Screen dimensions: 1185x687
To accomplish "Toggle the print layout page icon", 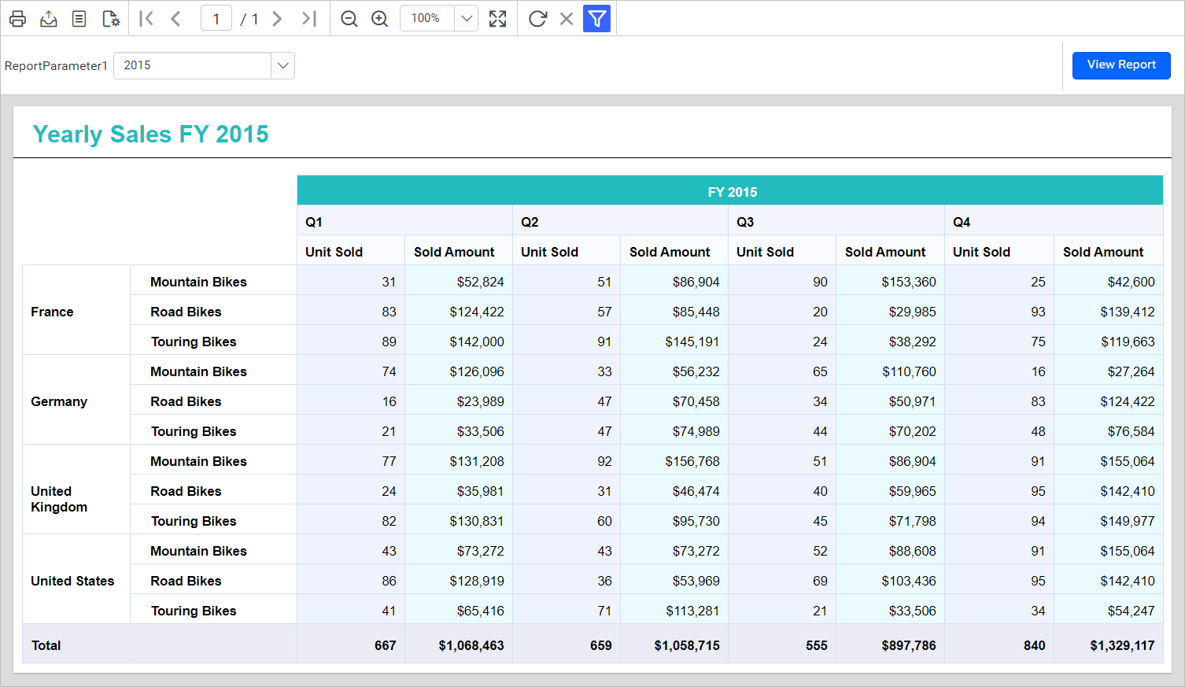I will tap(79, 19).
